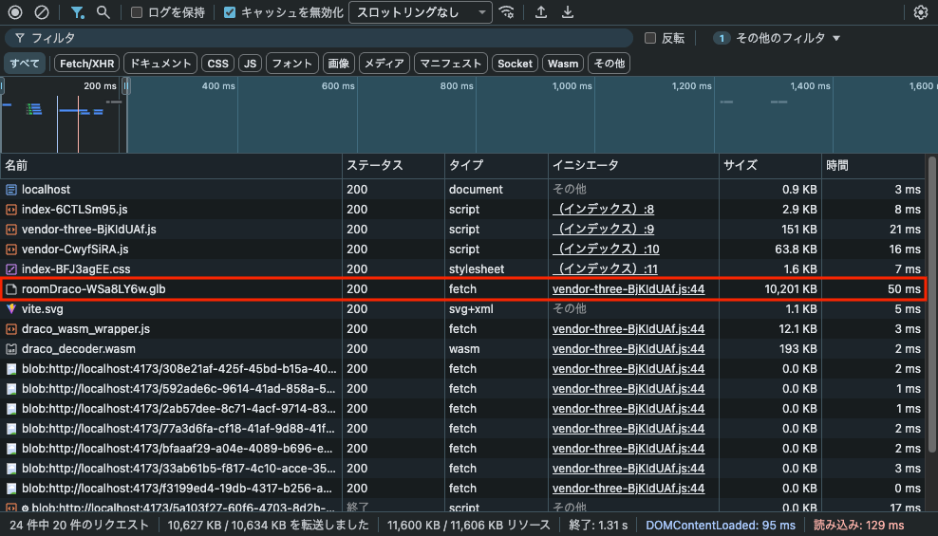
Task: Open search with the magnifier icon
Action: [x=103, y=12]
